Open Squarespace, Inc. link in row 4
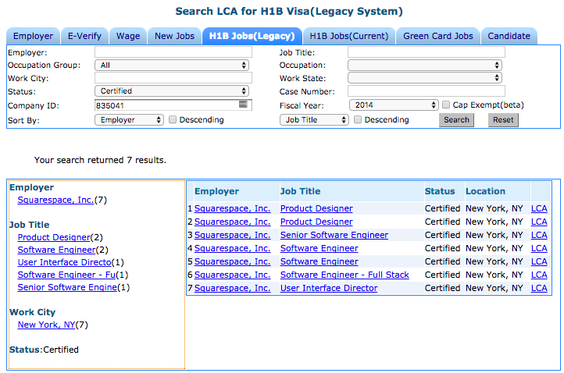 tap(232, 248)
